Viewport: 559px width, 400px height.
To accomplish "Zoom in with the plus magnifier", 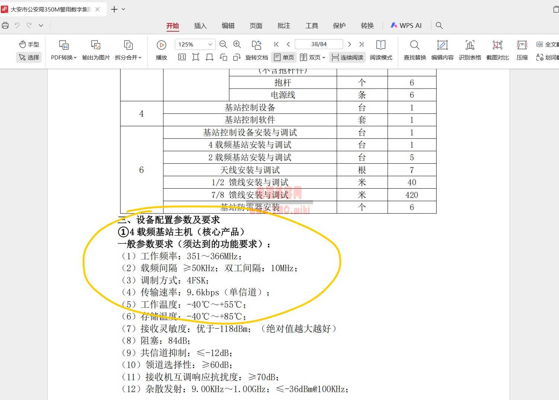I will point(237,44).
